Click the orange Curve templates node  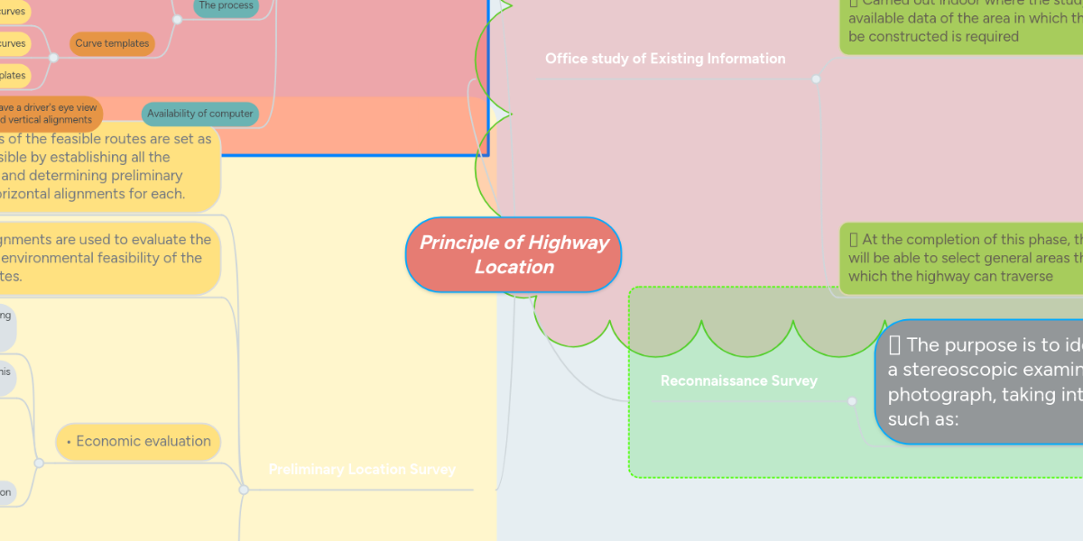coord(112,43)
